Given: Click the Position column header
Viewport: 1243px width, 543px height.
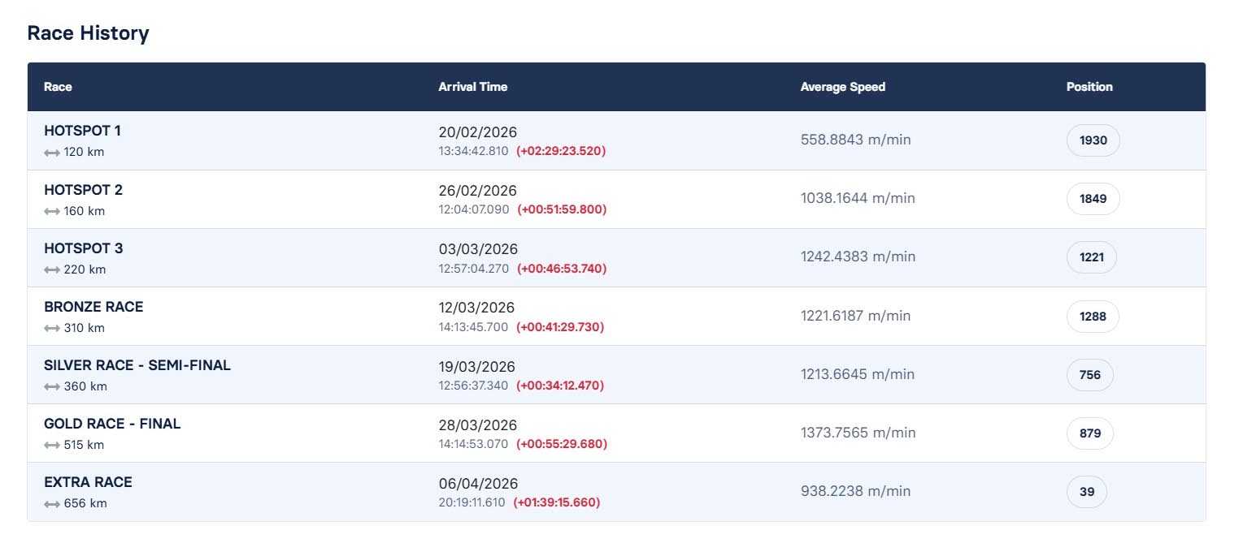Looking at the screenshot, I should point(1089,87).
